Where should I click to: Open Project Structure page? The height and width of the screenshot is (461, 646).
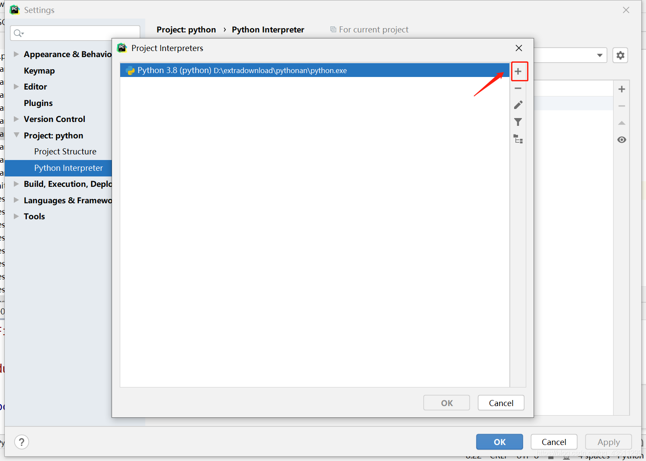pyautogui.click(x=65, y=151)
